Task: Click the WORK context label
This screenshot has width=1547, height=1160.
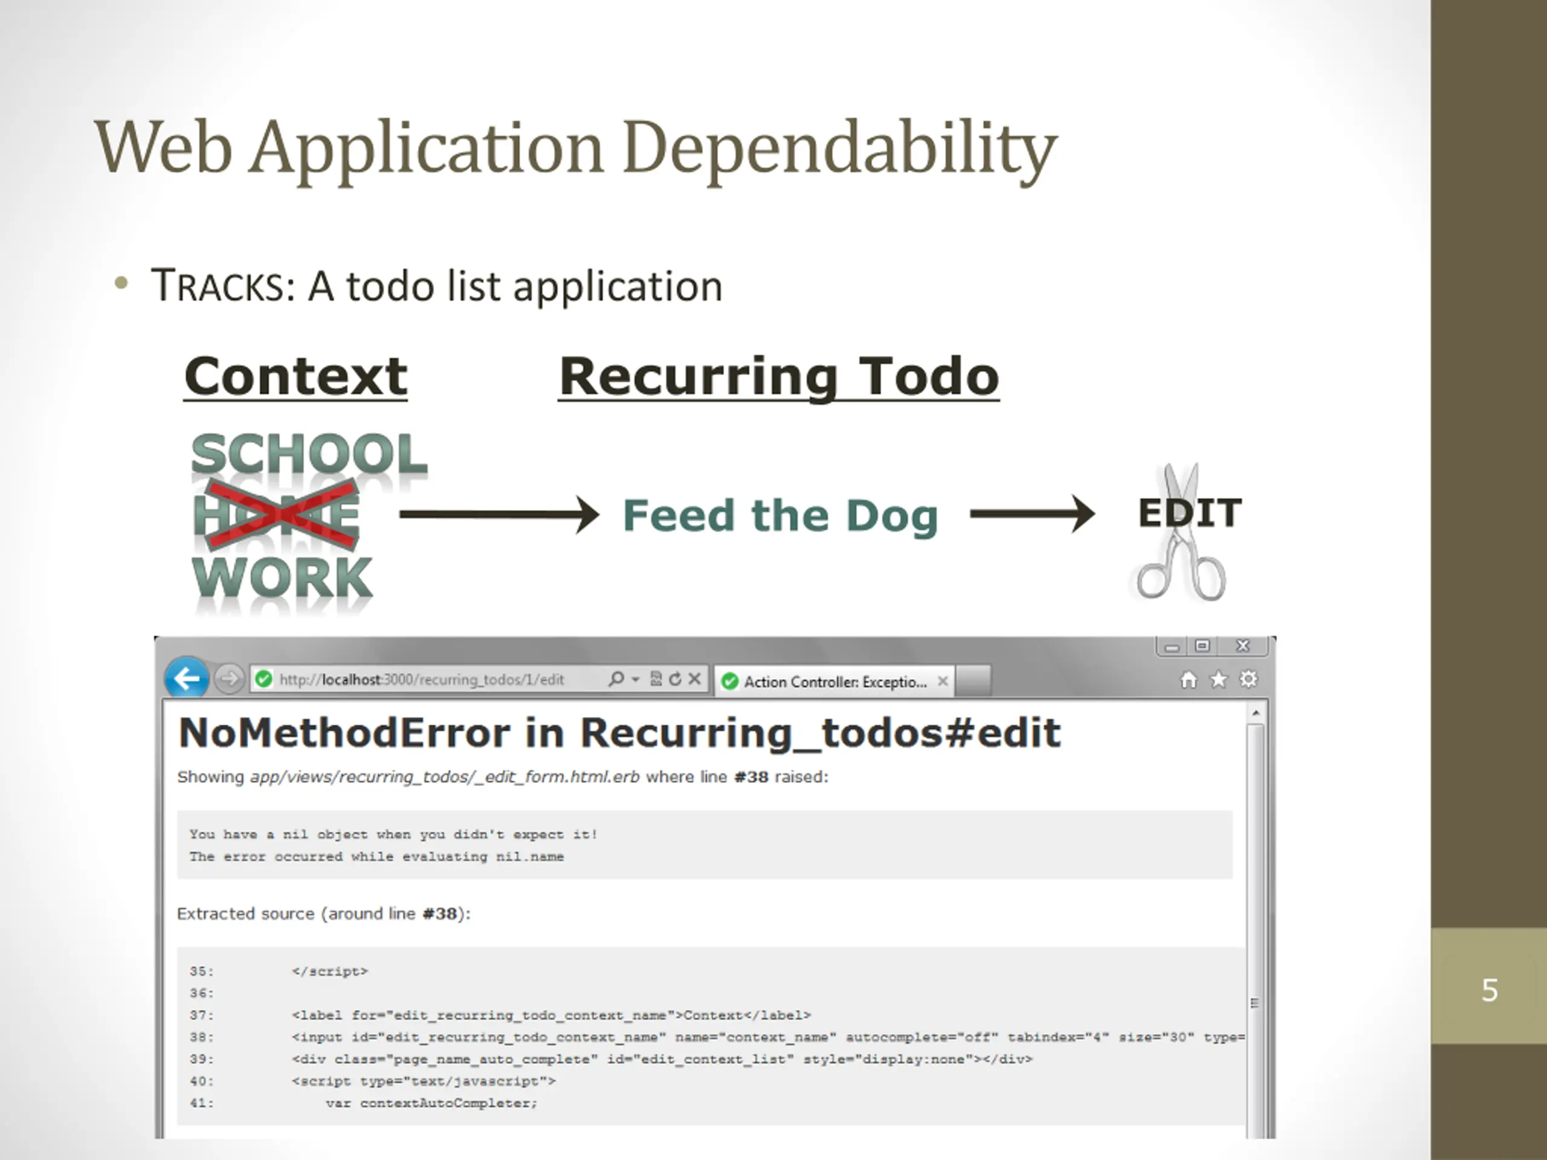Action: (x=282, y=578)
